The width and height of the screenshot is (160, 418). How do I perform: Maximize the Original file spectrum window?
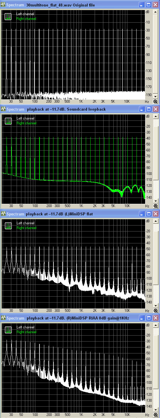(x=149, y=5)
